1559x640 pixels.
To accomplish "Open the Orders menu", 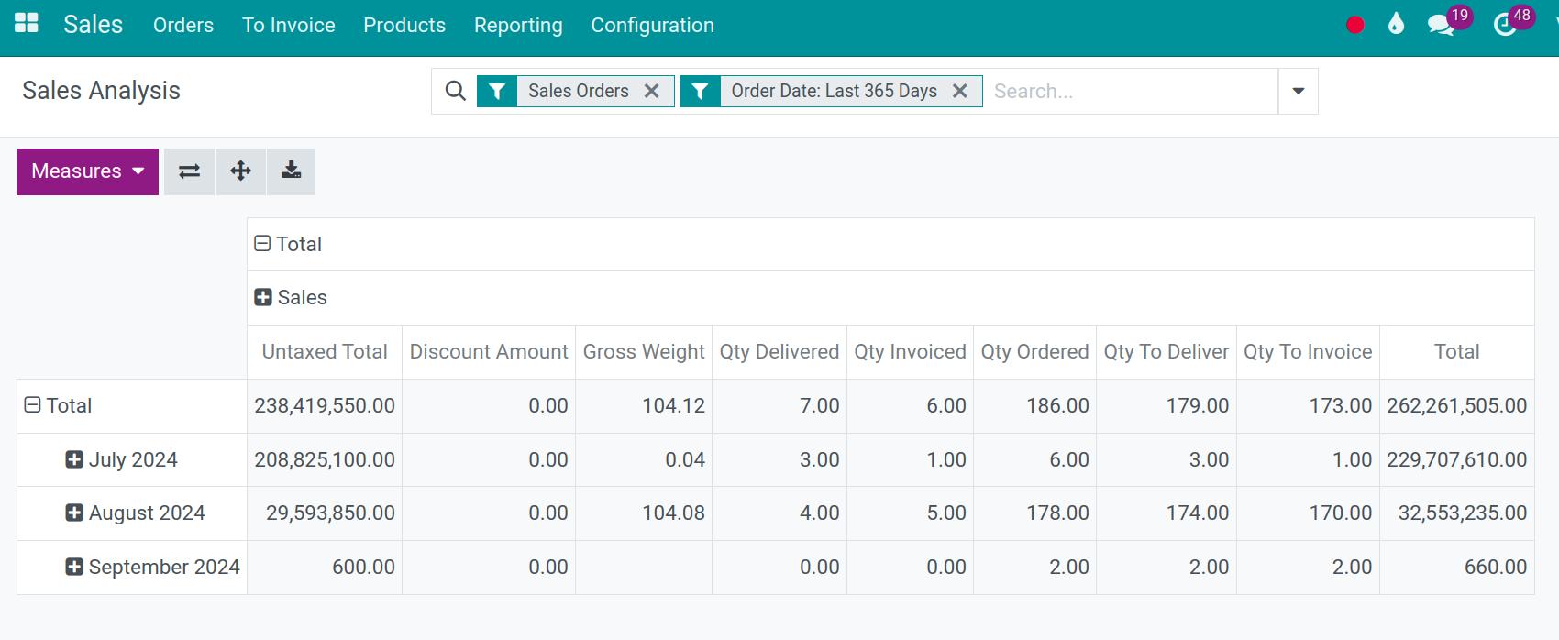I will point(183,25).
